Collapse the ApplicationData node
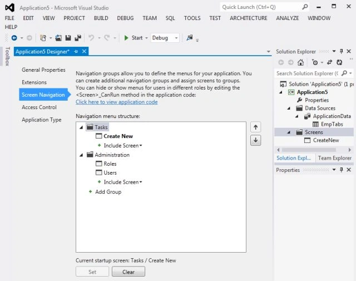This screenshot has height=281, width=356. [297, 116]
